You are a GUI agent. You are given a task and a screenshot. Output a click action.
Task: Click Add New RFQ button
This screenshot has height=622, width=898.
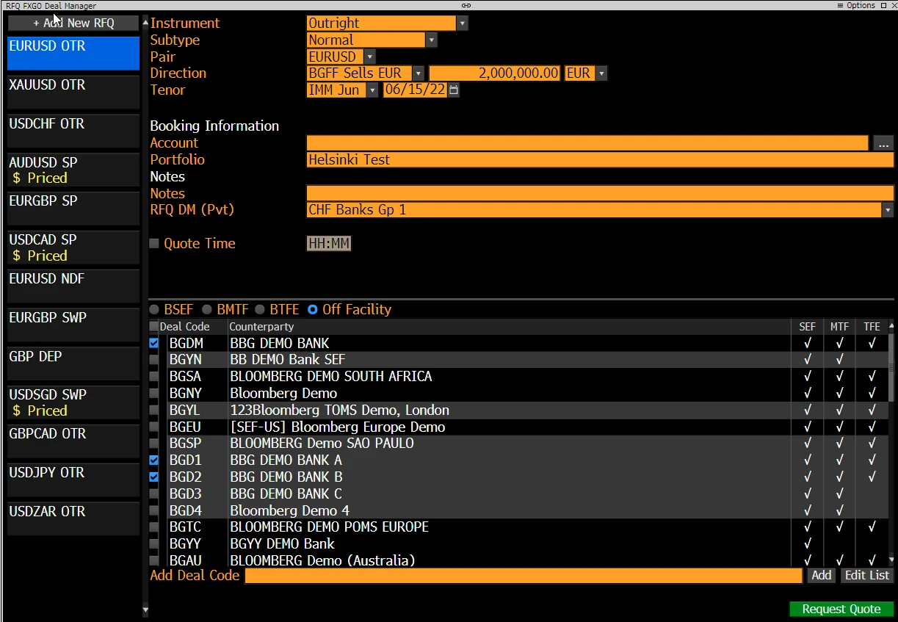(73, 23)
